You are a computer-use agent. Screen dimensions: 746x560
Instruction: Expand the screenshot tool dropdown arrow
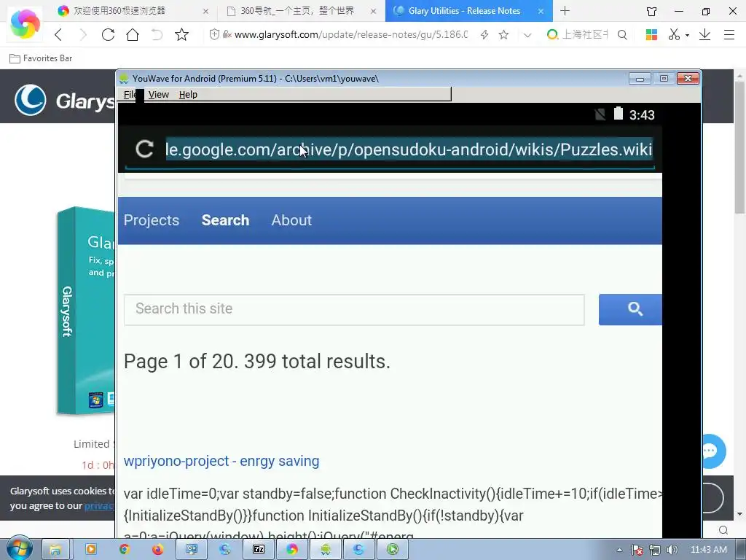coord(687,35)
